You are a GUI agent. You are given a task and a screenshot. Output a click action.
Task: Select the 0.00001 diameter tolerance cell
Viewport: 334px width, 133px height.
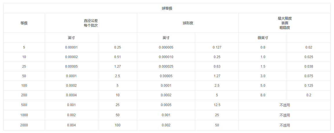[x=71, y=47]
